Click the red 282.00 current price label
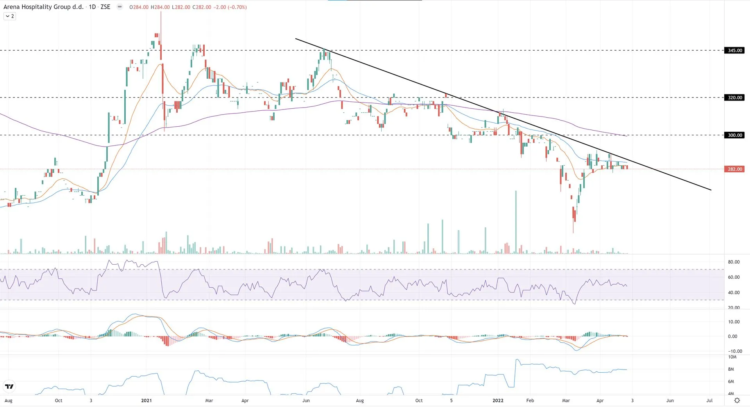 click(734, 169)
